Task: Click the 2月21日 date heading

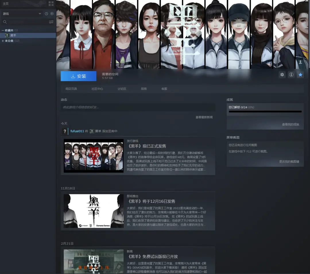Action: [x=67, y=244]
